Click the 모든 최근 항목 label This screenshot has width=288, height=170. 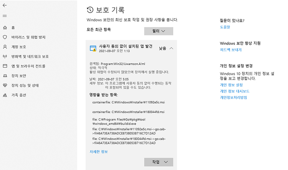pos(99,30)
